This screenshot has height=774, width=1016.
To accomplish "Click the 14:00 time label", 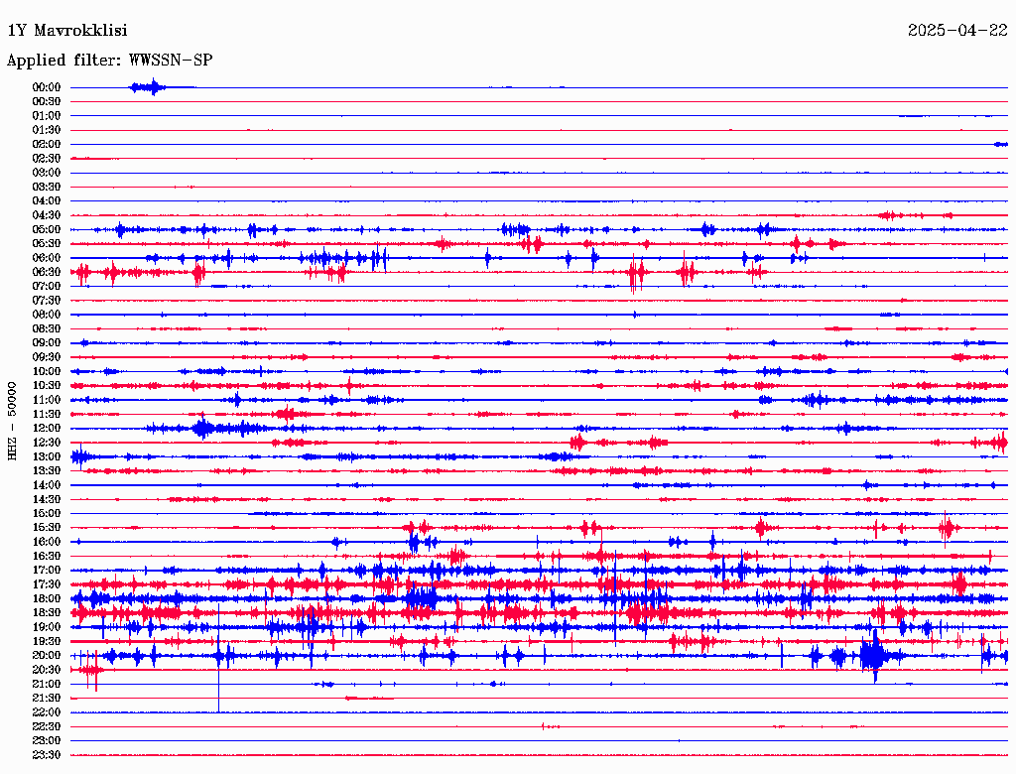I will pos(47,485).
